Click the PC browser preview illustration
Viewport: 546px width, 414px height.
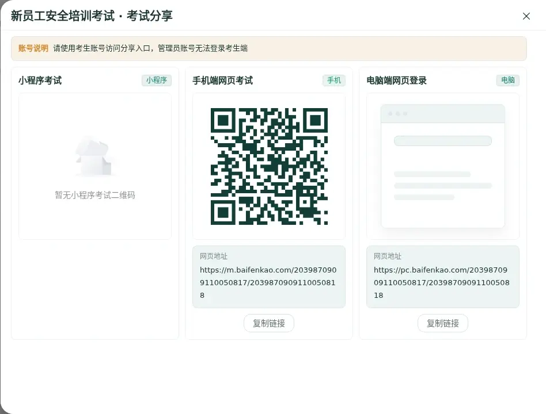click(442, 166)
